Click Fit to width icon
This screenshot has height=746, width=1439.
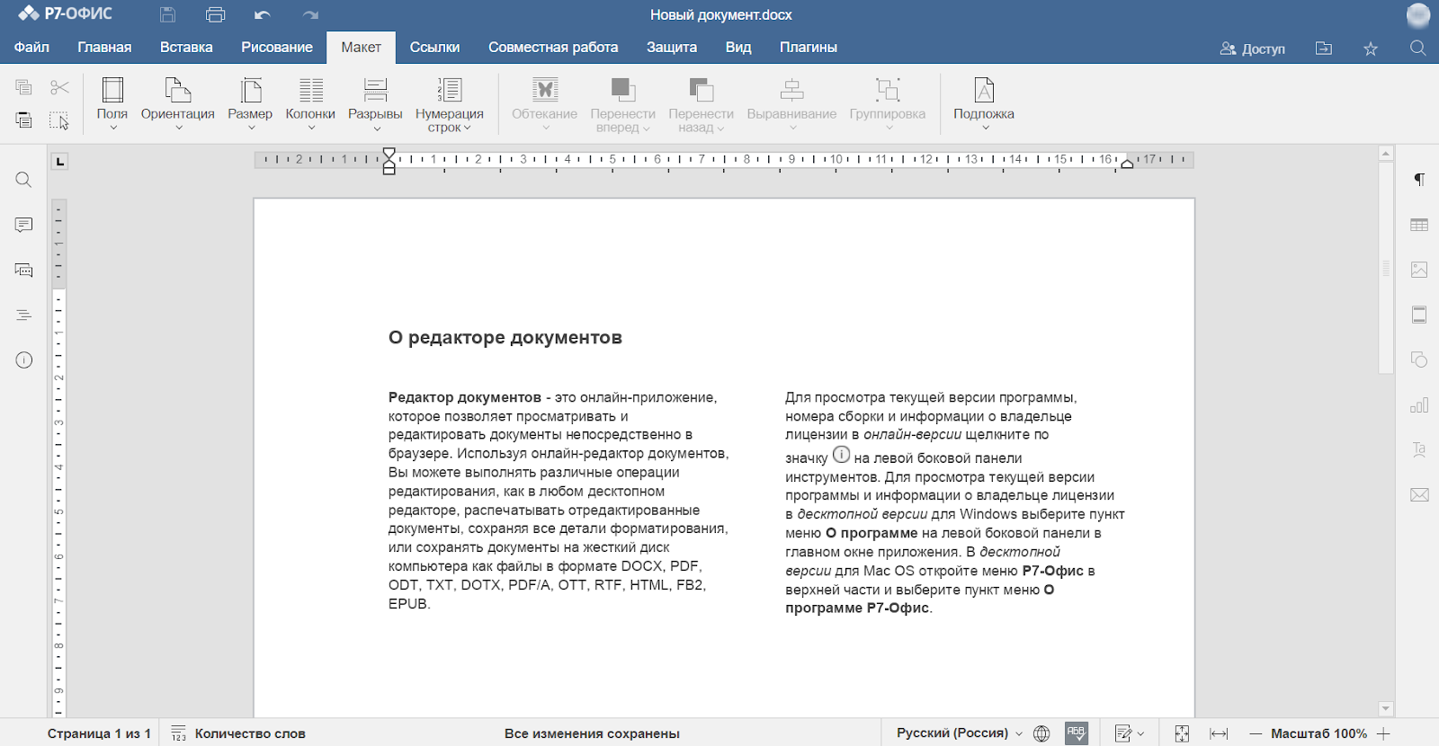1219,733
